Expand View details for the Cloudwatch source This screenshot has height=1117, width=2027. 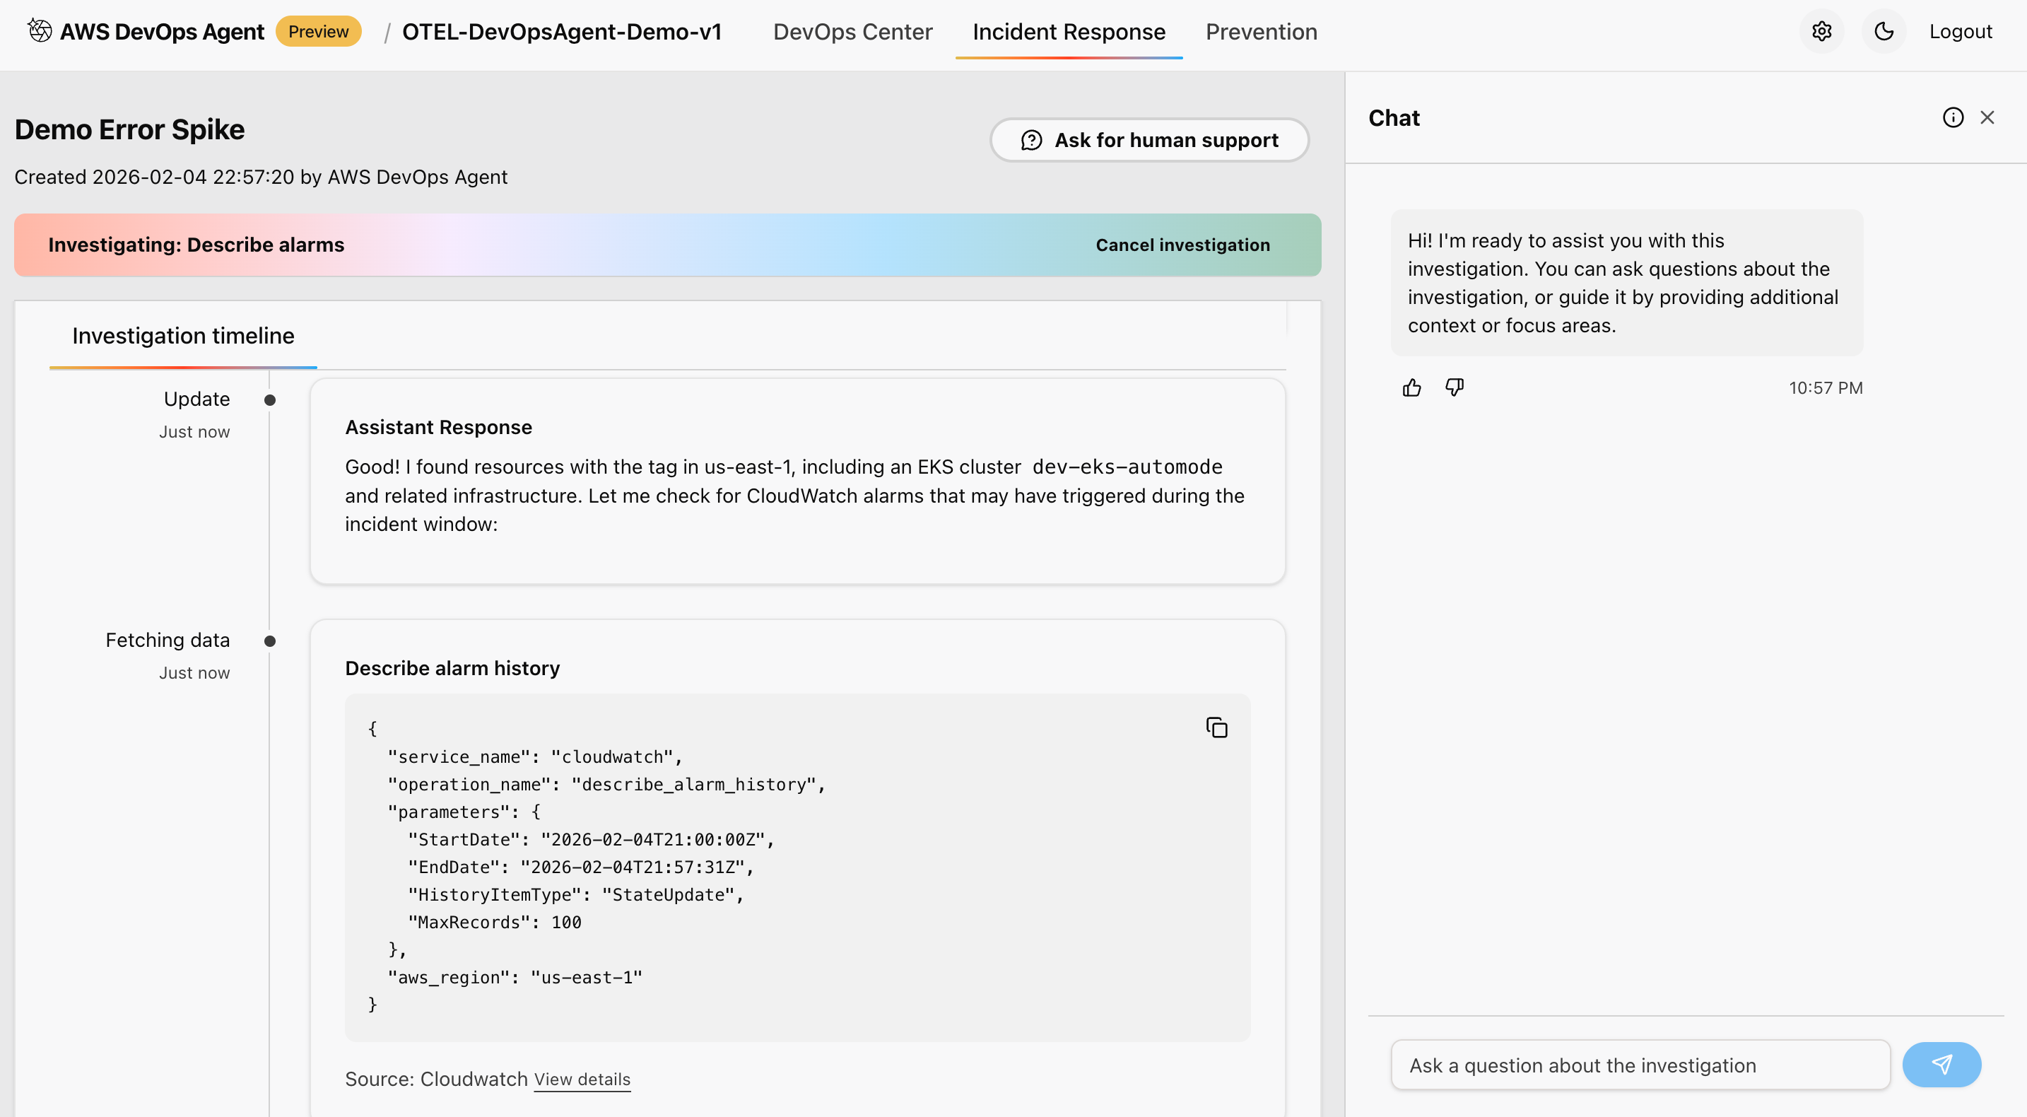point(582,1080)
